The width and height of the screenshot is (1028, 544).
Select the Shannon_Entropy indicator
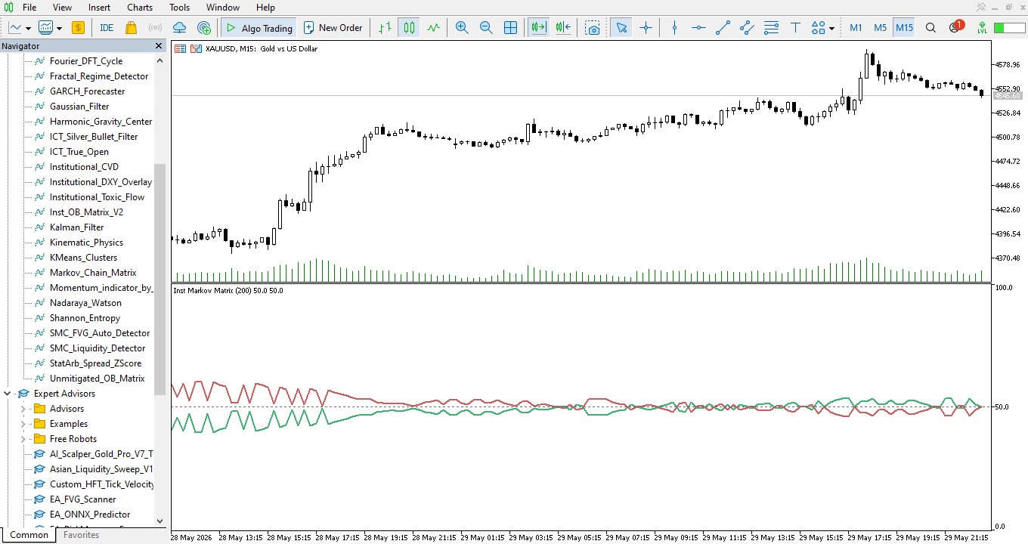pos(85,318)
